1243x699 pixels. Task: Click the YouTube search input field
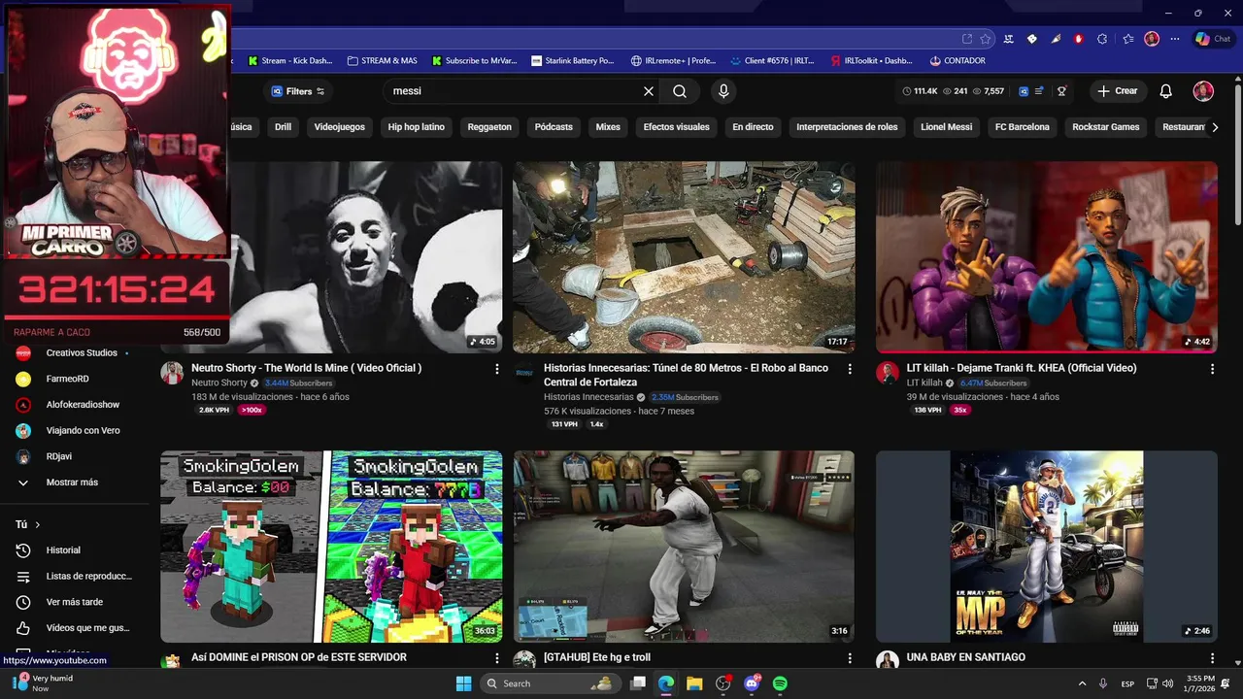click(x=513, y=91)
